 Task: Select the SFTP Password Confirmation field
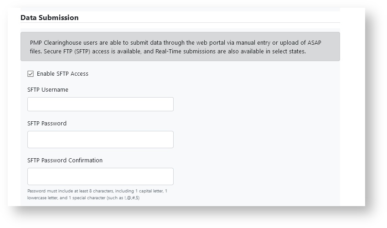(100, 176)
